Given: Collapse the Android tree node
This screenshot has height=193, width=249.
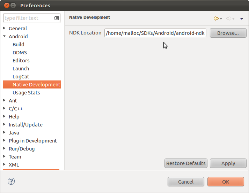Looking at the screenshot, I should (4, 36).
